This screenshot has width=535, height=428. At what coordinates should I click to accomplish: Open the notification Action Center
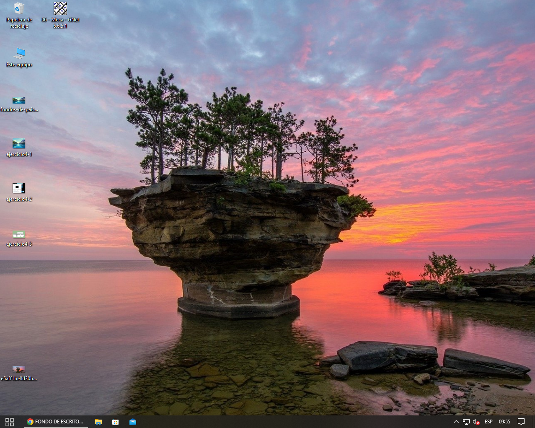521,422
